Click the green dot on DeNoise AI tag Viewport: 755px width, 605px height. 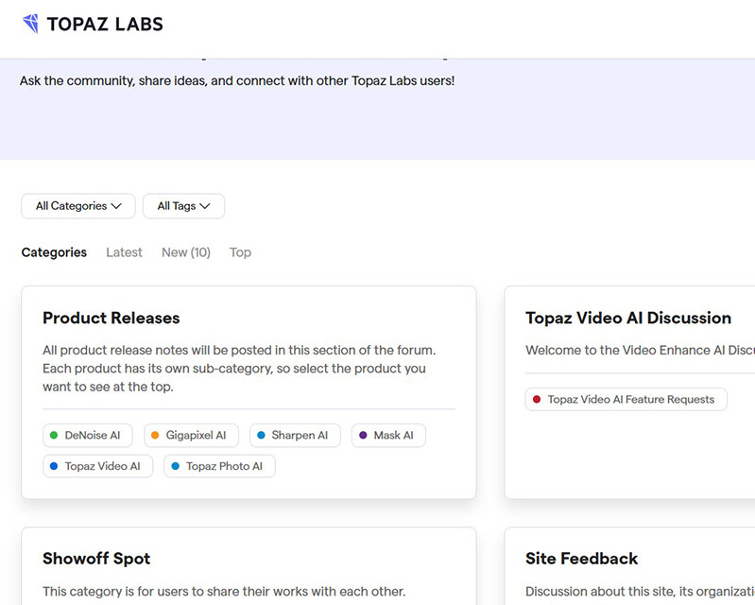pos(54,436)
